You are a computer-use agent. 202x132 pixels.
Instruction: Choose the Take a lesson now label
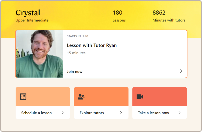point(154,113)
